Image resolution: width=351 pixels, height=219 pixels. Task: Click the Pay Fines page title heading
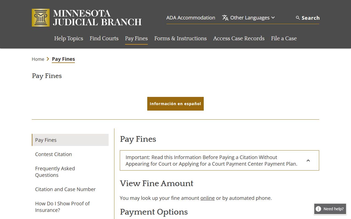click(x=47, y=76)
